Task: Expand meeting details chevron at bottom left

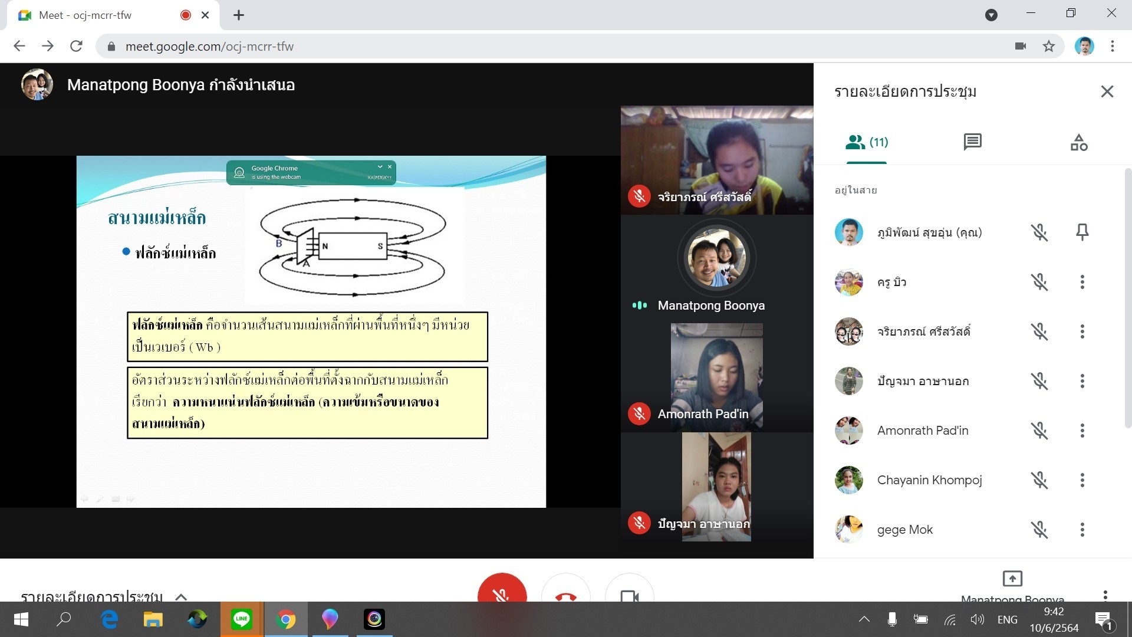Action: pos(181,596)
